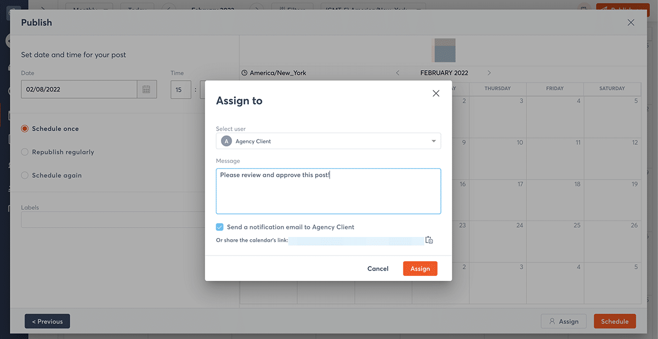Image resolution: width=658 pixels, height=339 pixels.
Task: Click the Agency Client avatar icon
Action: [226, 141]
